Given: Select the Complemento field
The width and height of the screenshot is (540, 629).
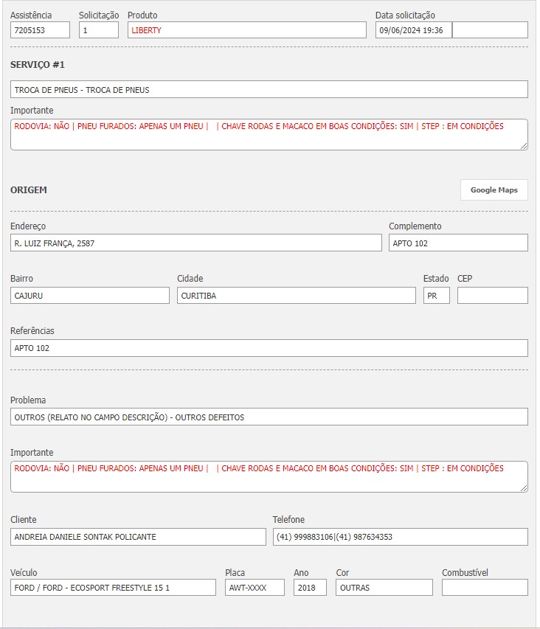Looking at the screenshot, I should [457, 243].
